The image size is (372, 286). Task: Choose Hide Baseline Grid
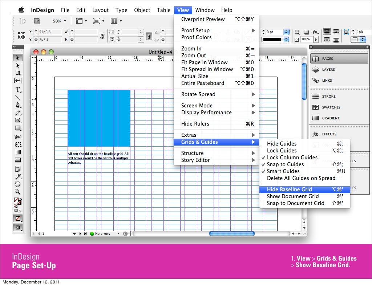pyautogui.click(x=305, y=189)
